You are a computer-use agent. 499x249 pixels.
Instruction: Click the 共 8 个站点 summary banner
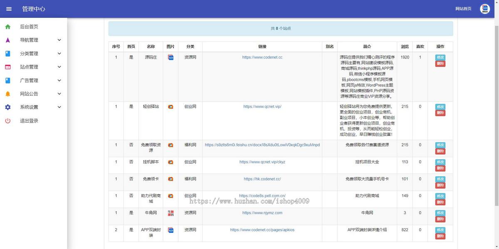[x=281, y=28]
